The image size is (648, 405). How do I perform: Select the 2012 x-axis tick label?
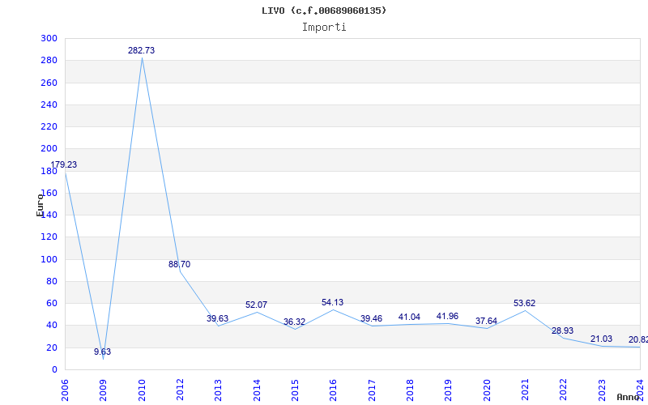[180, 390]
